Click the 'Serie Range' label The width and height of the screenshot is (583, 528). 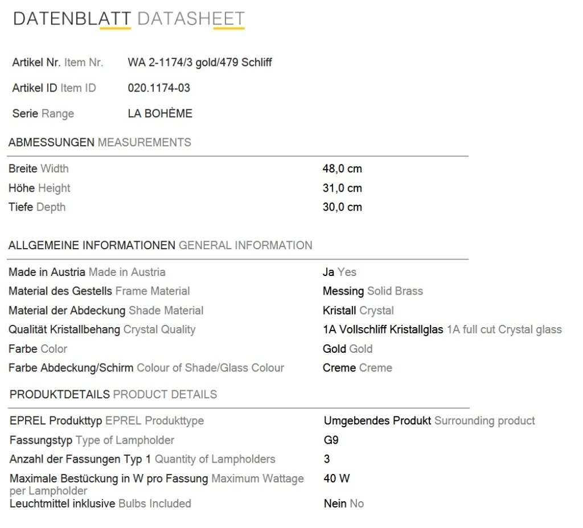pos(43,113)
